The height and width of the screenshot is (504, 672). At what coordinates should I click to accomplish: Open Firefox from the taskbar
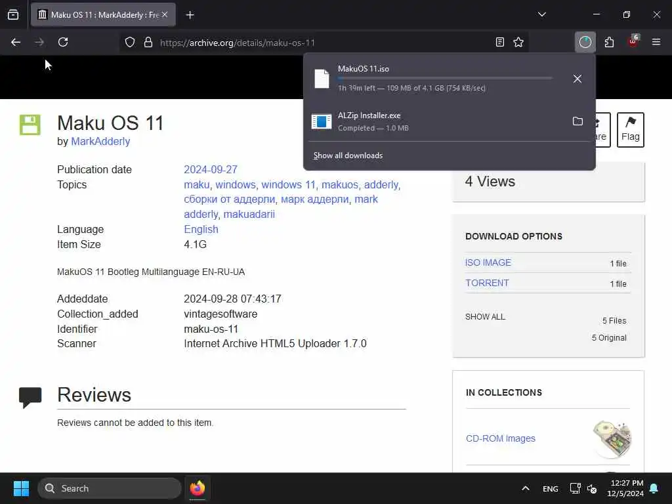(x=198, y=488)
